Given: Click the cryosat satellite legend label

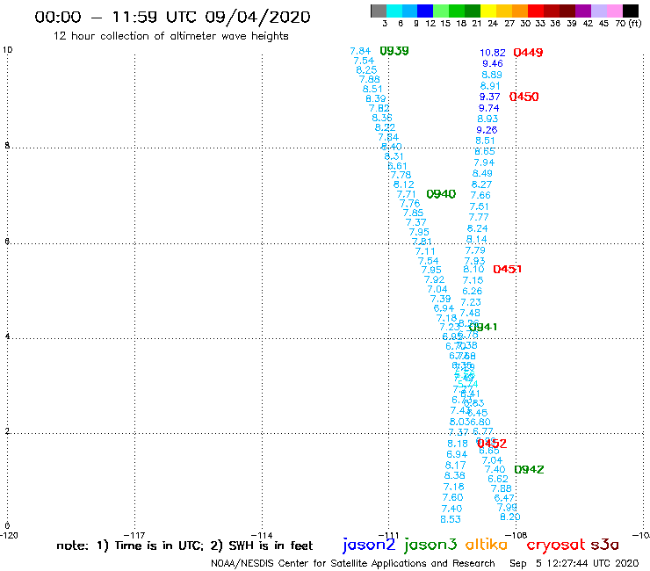Looking at the screenshot, I should click(x=555, y=545).
